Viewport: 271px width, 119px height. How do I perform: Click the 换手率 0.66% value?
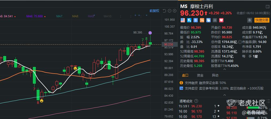tap(257, 51)
